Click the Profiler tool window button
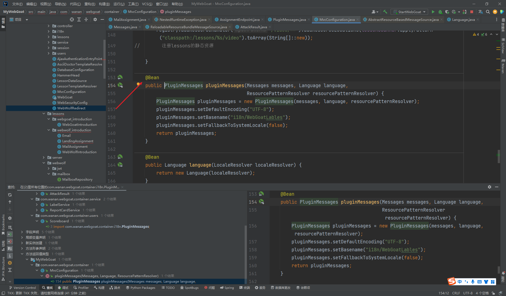The image size is (506, 296). click(81, 288)
